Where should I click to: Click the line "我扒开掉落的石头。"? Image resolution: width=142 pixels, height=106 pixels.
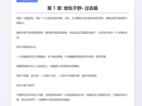coord(27,47)
